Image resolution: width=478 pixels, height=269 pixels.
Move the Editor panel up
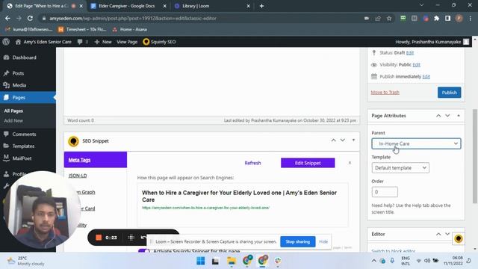point(438,234)
